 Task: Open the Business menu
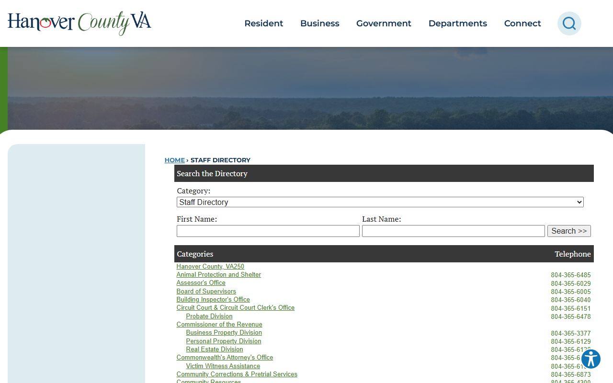click(x=320, y=23)
